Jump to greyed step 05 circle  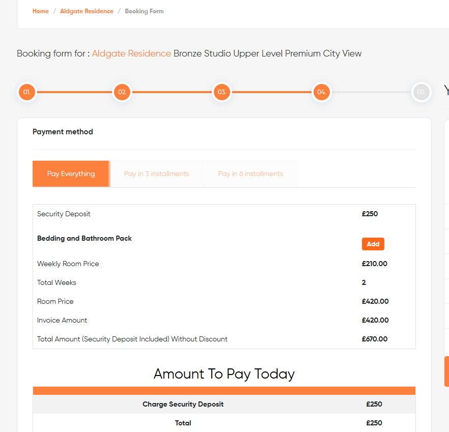(x=421, y=92)
